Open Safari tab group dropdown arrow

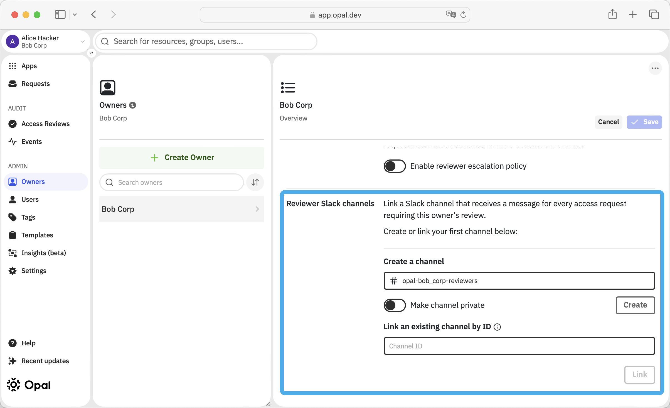pos(75,14)
